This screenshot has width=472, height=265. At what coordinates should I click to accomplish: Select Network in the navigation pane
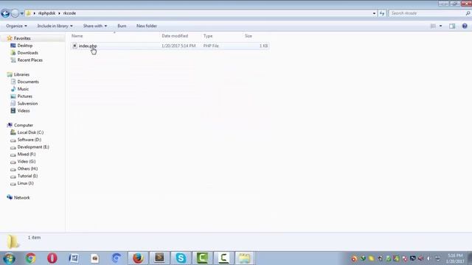click(21, 198)
